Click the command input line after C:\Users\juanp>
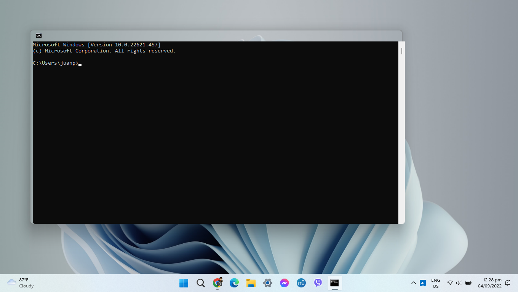518x292 pixels. pos(80,63)
